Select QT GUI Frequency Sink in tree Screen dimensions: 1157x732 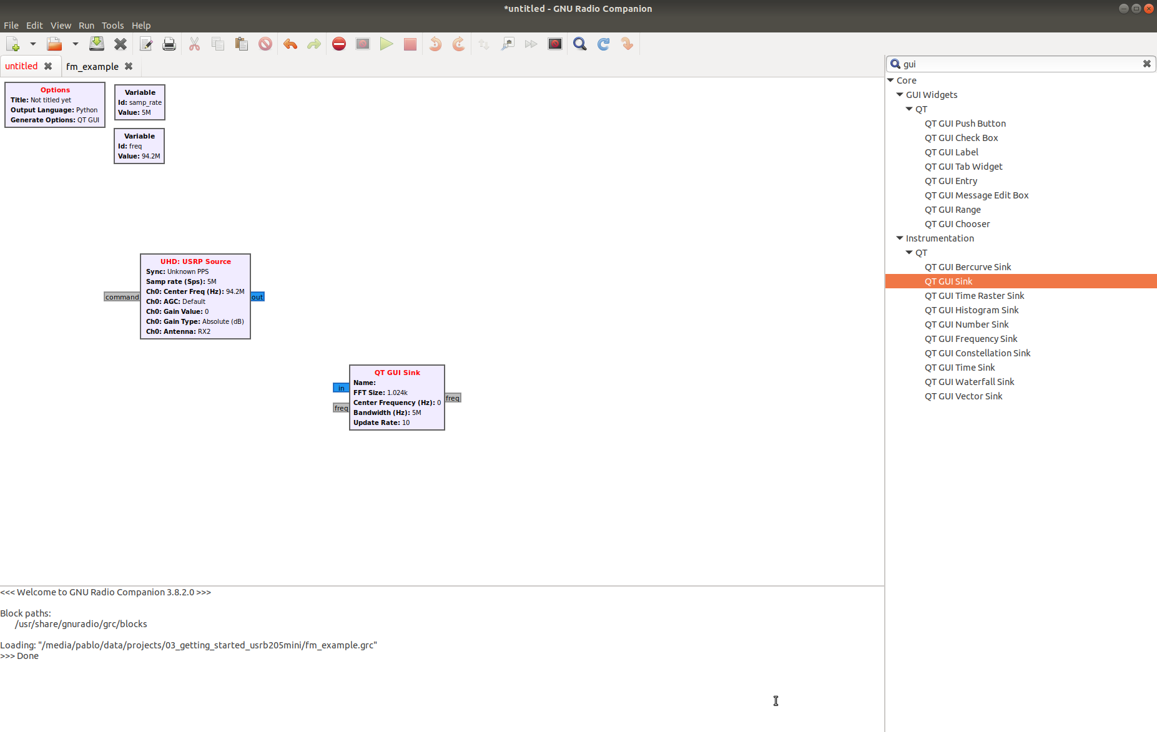click(x=971, y=339)
